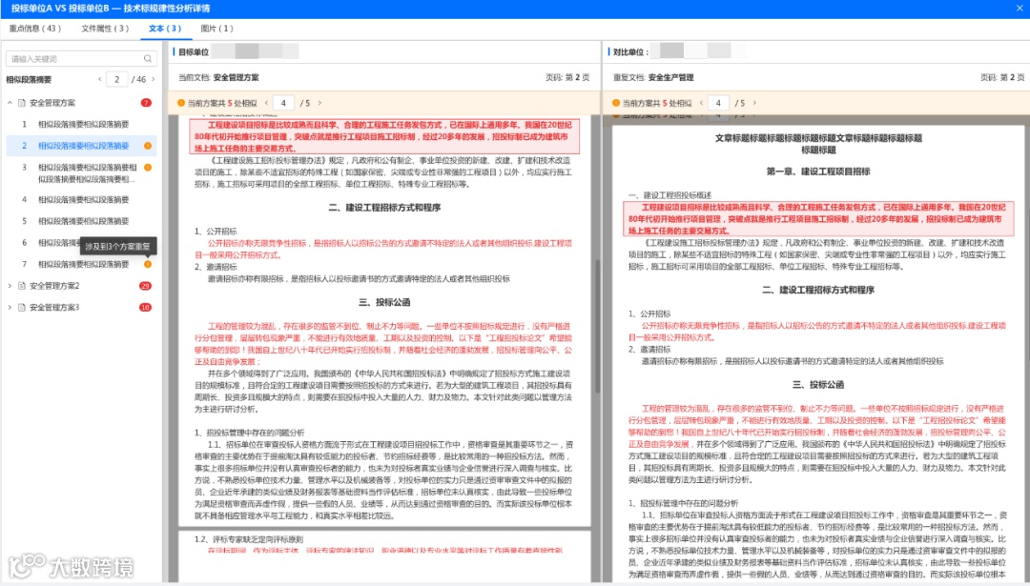Click the orange warning icon on paragraph row 2

pos(148,146)
